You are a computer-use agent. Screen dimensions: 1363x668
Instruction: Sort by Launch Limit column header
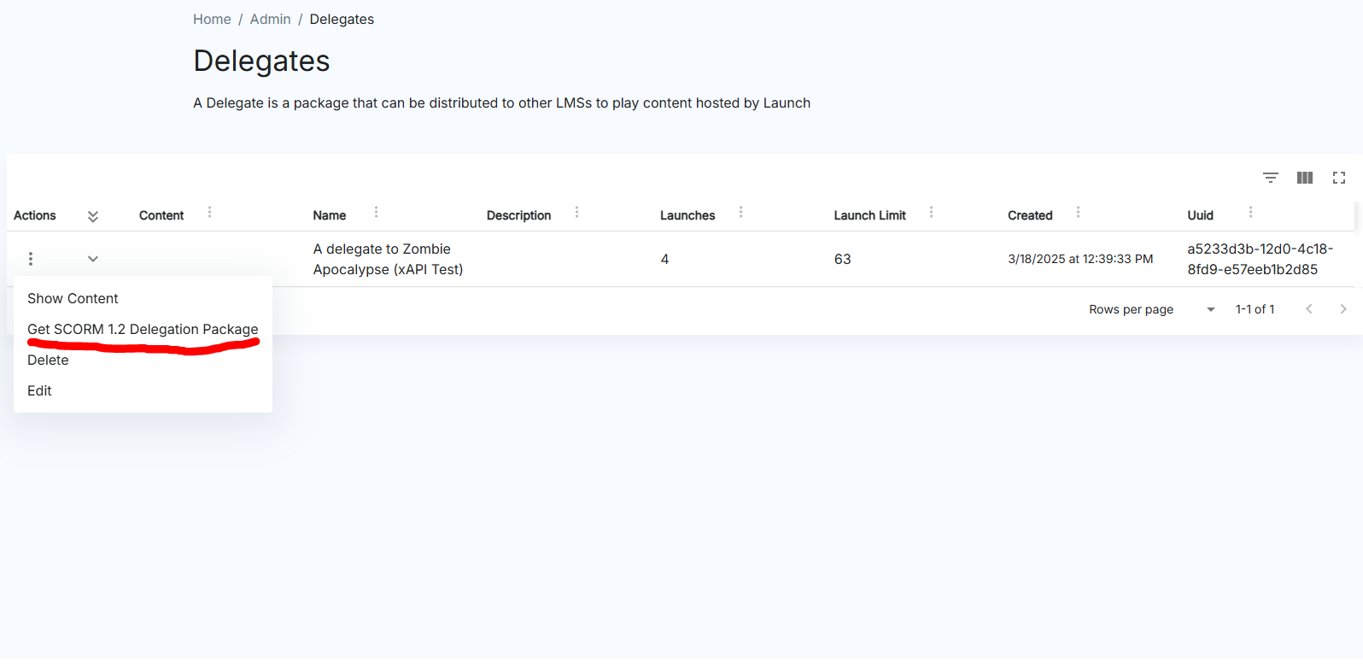(x=869, y=215)
